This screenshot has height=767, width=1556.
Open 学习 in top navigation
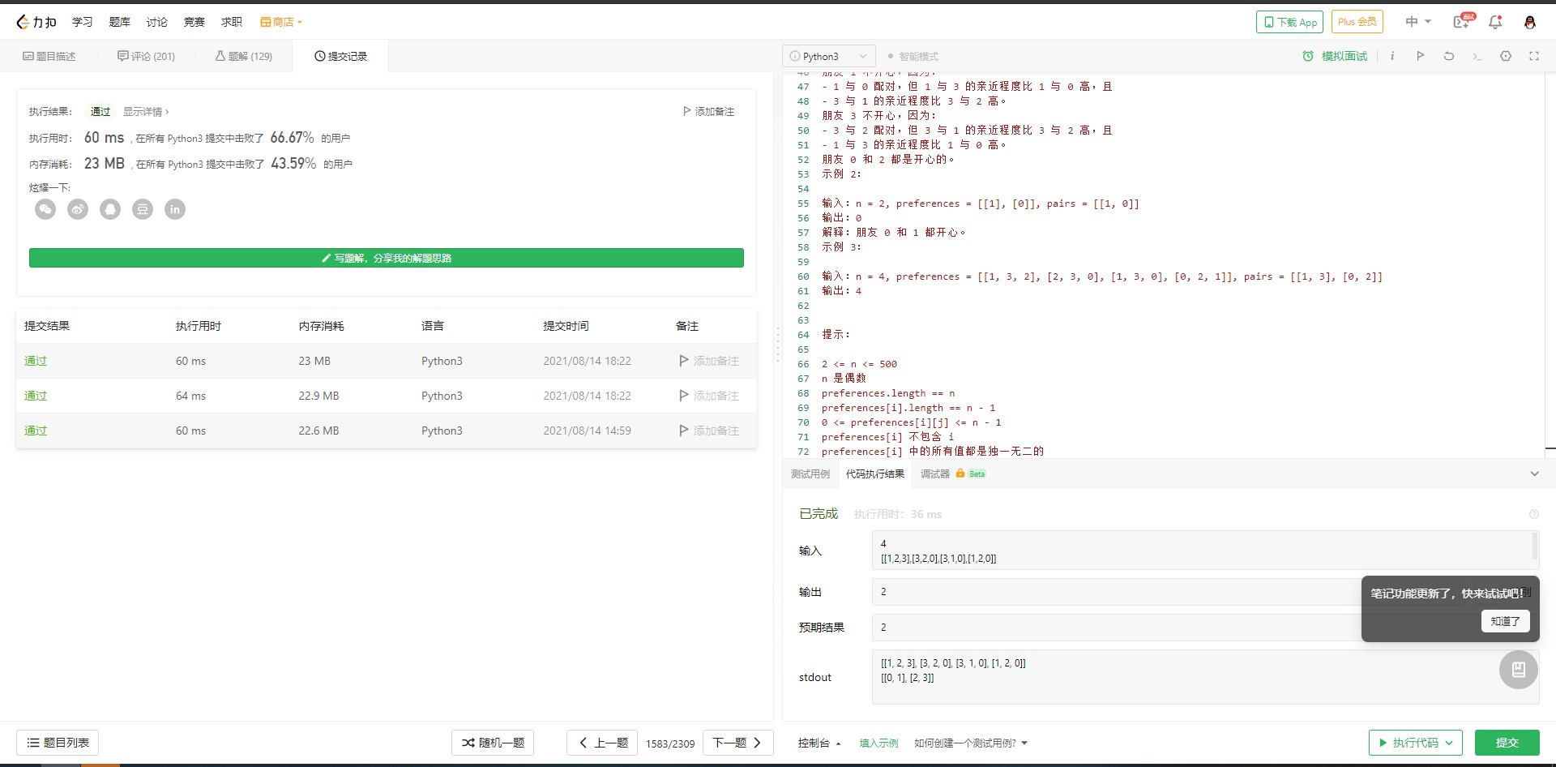coord(83,22)
